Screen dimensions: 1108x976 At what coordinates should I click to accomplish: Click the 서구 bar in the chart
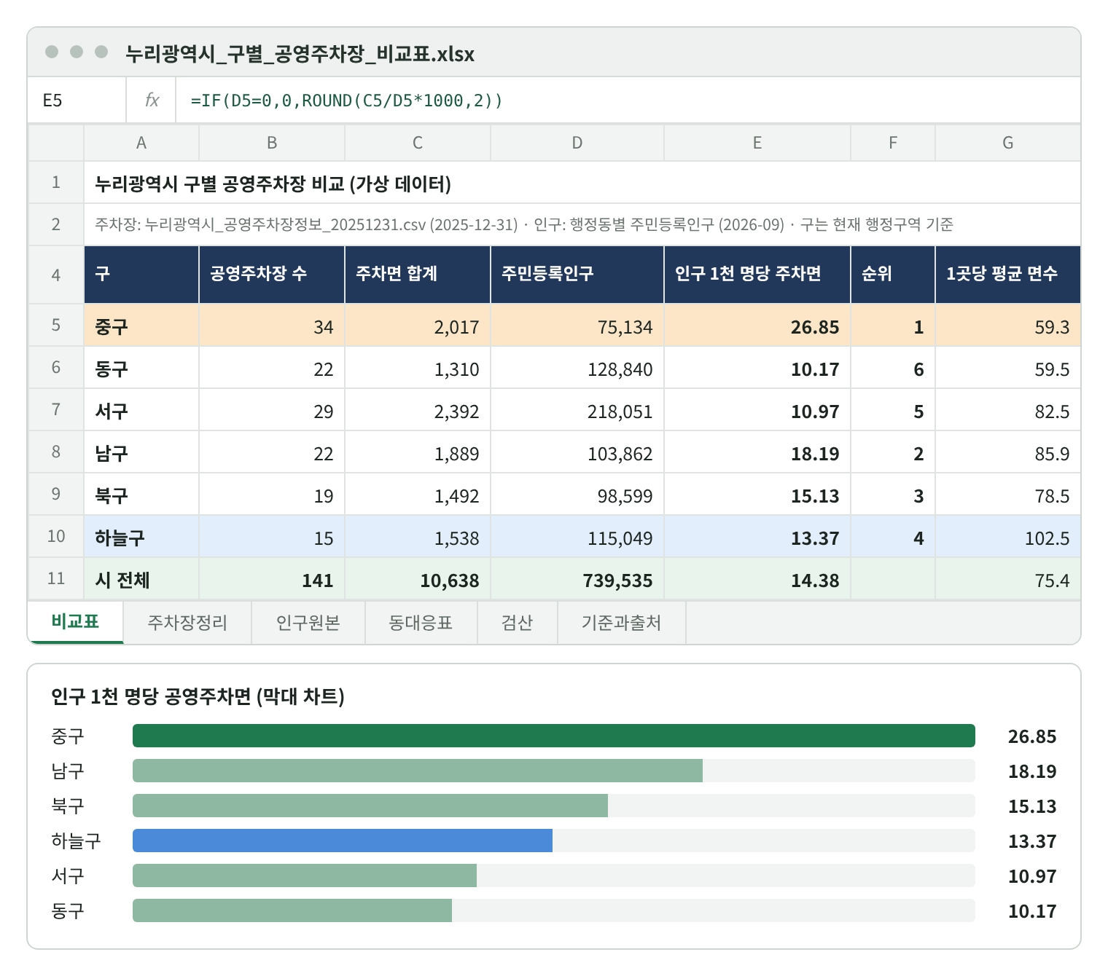(305, 875)
